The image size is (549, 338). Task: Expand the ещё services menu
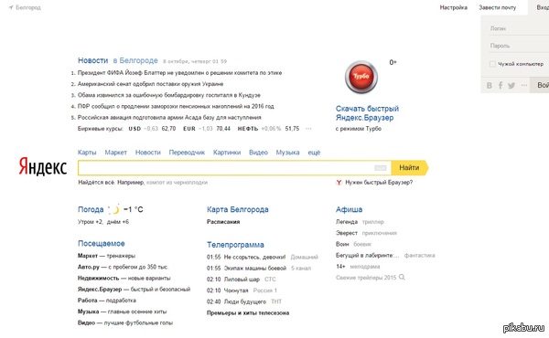314,153
